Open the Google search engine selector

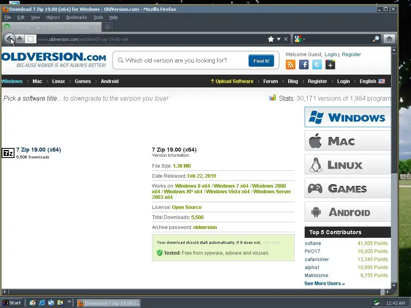pos(299,39)
